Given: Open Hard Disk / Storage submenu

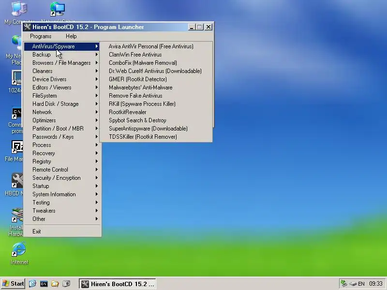Looking at the screenshot, I should 62,104.
